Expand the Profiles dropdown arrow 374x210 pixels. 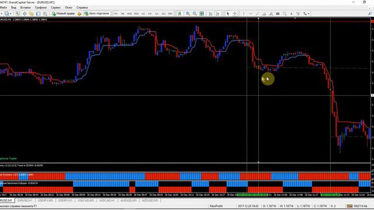(11, 14)
